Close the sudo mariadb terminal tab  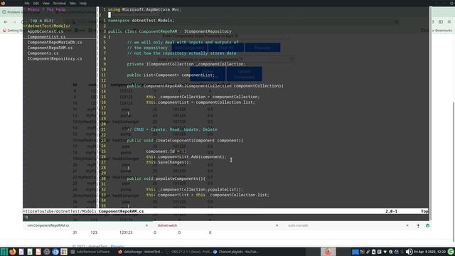point(407,225)
